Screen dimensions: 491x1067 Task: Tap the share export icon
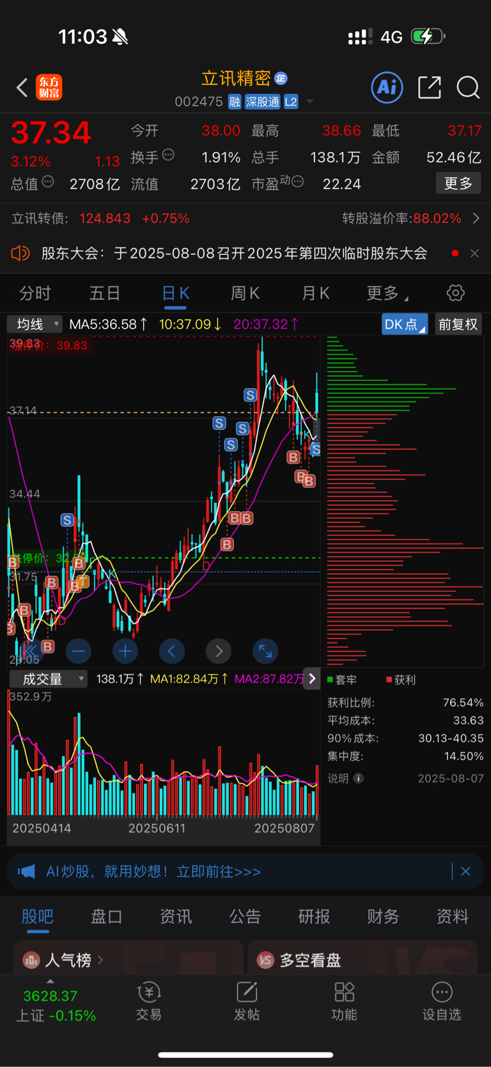430,87
